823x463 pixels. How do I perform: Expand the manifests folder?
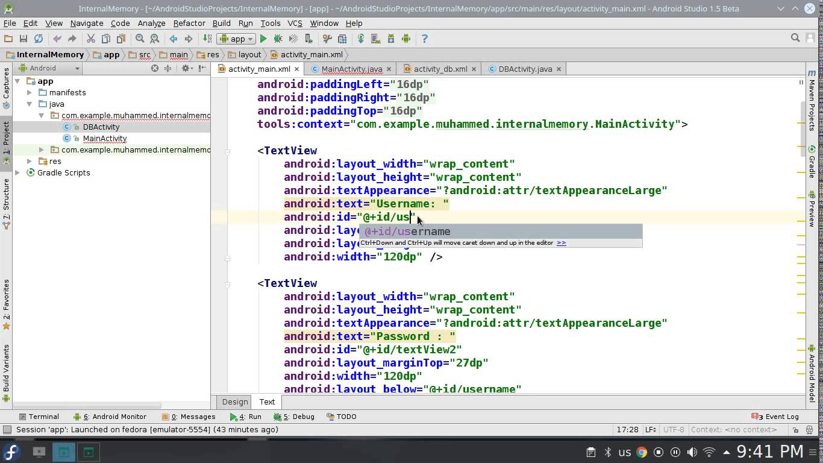tap(30, 92)
